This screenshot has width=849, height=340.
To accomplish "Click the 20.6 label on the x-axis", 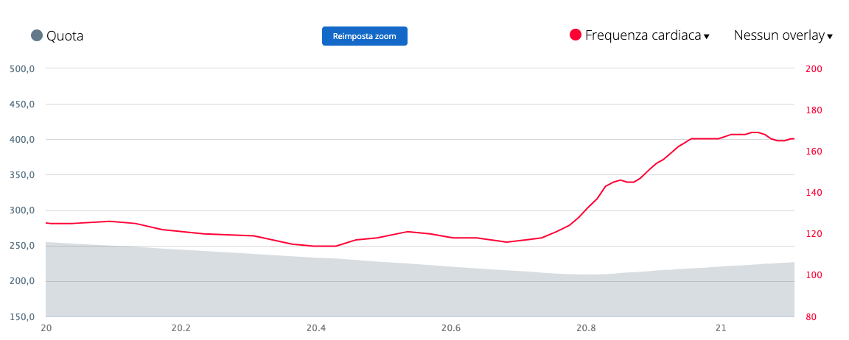I will click(x=451, y=328).
